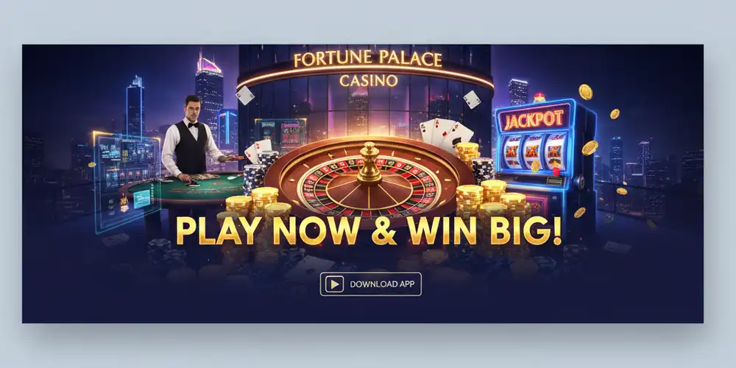Image resolution: width=736 pixels, height=368 pixels.
Task: Click the flying card upper right of roulette
Action: 473,99
